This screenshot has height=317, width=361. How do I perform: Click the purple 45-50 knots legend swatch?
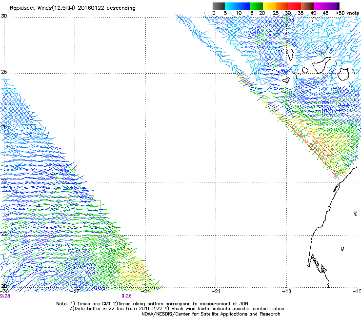(333, 6)
